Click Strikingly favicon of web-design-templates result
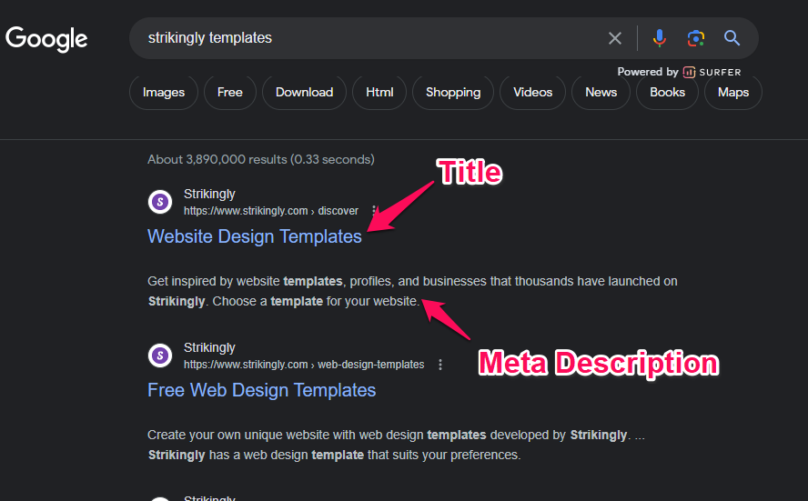The height and width of the screenshot is (501, 808). point(160,356)
